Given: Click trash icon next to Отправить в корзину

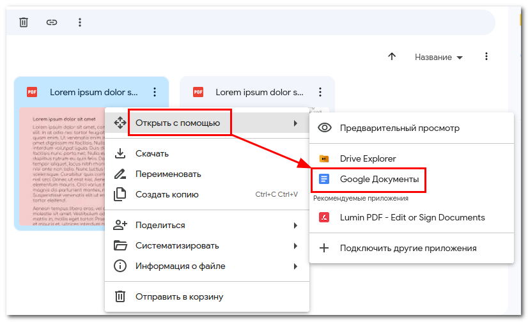Looking at the screenshot, I should point(120,297).
